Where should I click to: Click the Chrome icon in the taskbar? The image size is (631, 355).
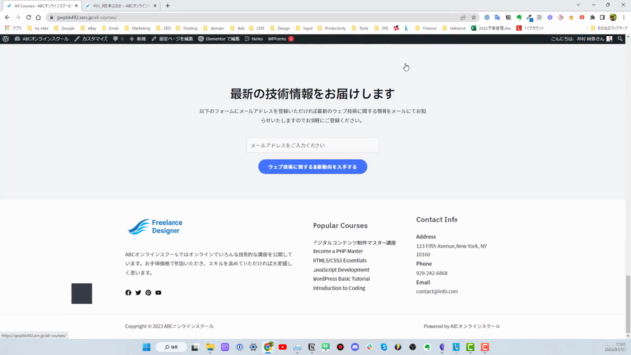[268, 347]
